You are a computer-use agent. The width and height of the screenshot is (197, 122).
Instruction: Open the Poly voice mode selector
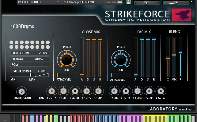[x=29, y=64]
